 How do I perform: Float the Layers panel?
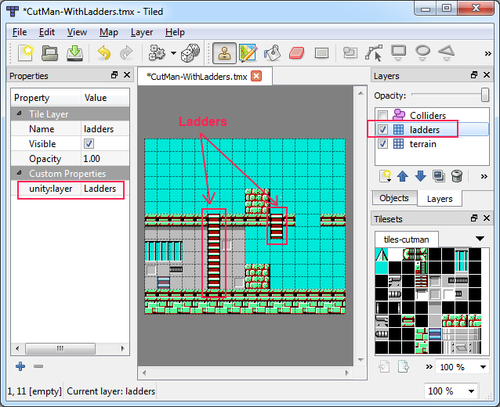pos(474,75)
